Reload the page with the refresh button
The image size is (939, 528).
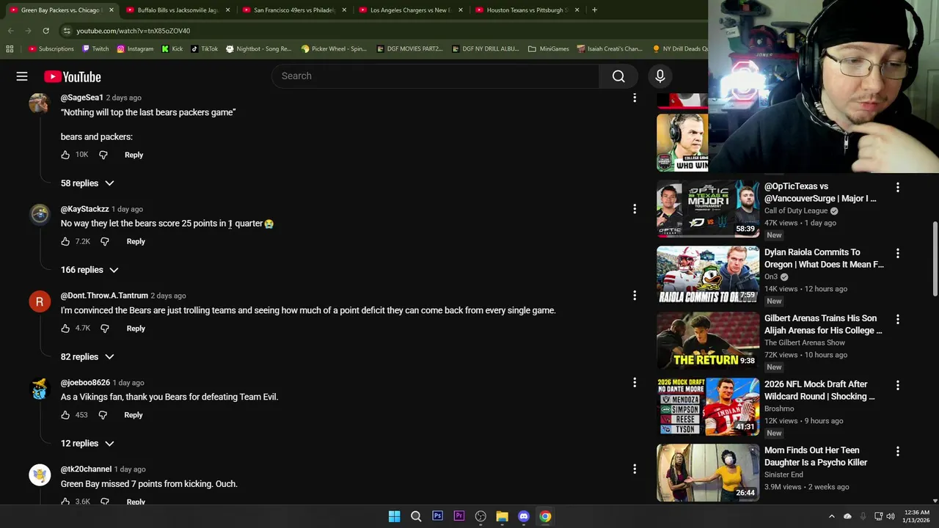(x=45, y=31)
